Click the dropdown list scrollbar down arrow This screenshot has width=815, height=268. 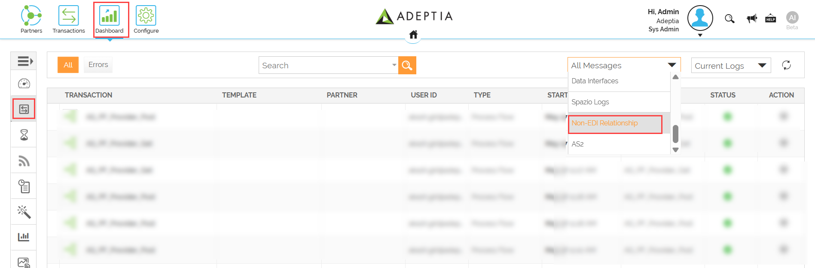click(x=675, y=150)
